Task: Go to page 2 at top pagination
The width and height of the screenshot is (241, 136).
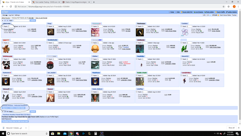Action: [x=5, y=20]
